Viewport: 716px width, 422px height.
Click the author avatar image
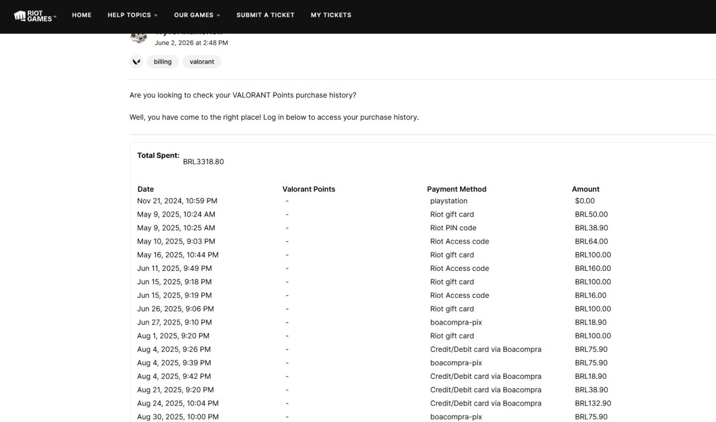coord(139,38)
